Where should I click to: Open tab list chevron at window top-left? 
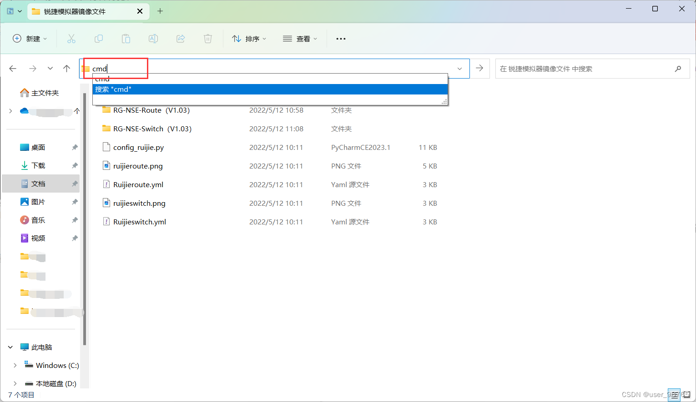click(x=20, y=11)
